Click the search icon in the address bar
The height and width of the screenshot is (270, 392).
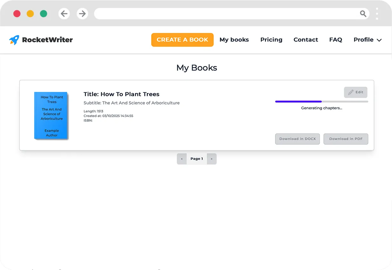click(x=363, y=14)
